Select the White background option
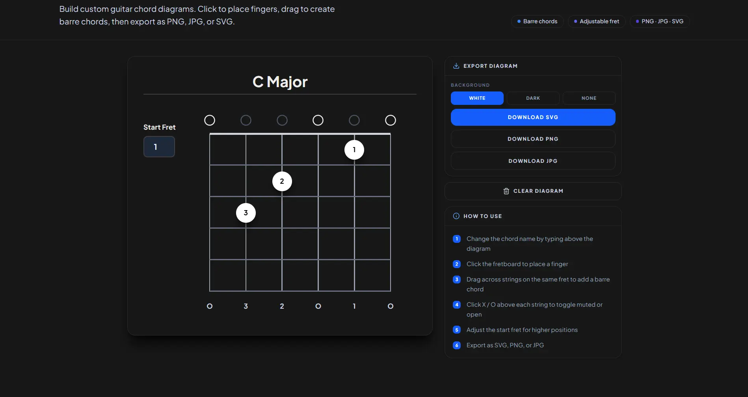This screenshot has width=748, height=397. [x=477, y=98]
